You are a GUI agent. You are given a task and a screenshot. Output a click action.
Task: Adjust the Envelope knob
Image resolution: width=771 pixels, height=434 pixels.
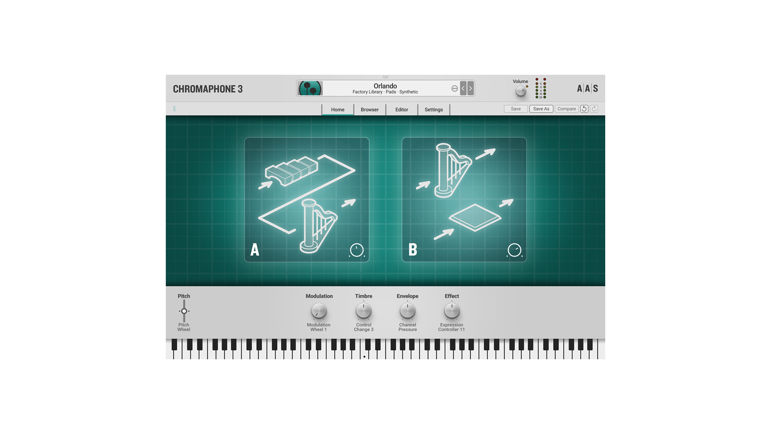coord(408,311)
